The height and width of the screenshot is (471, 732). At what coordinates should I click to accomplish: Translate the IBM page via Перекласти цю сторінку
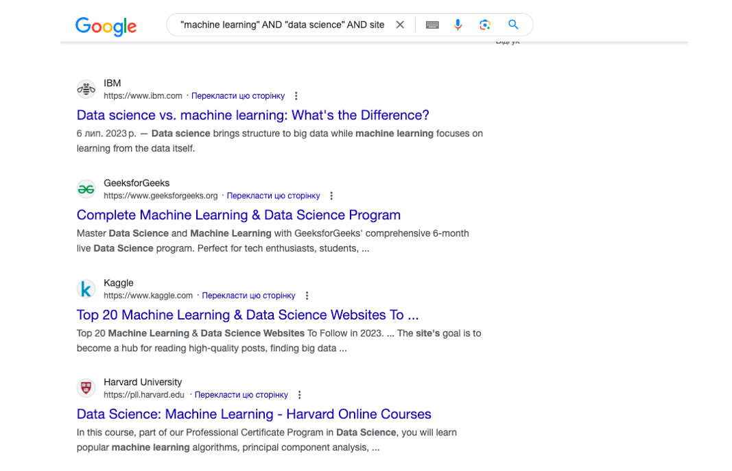tap(238, 96)
